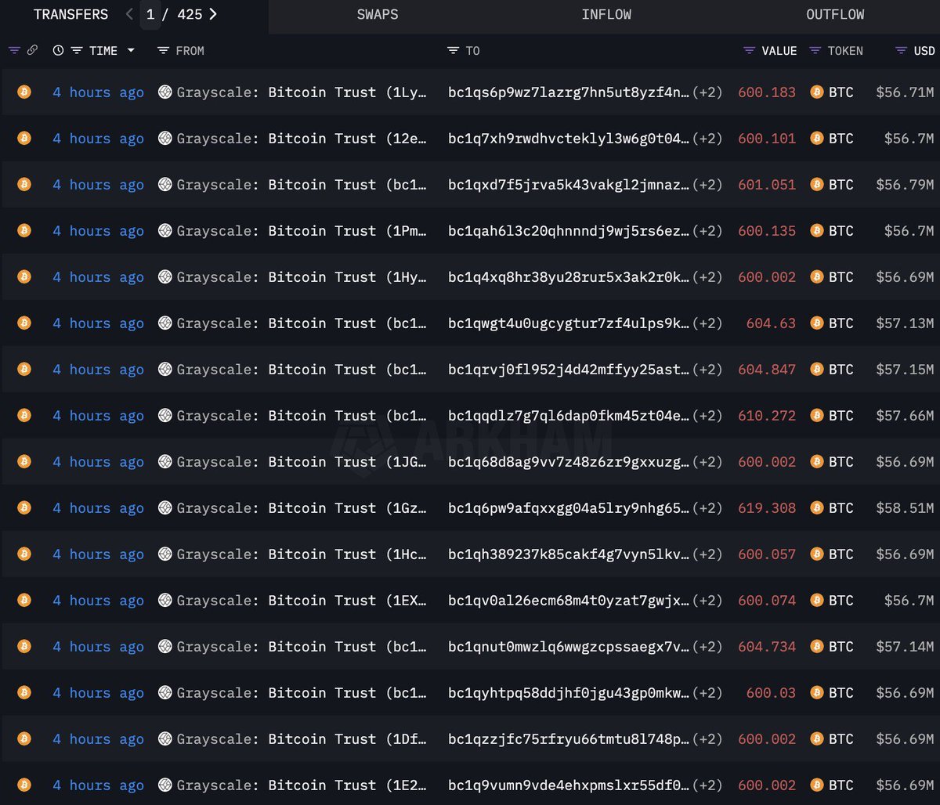Viewport: 940px width, 805px height.
Task: Click BTC token icon in $57.66M row
Action: click(817, 415)
